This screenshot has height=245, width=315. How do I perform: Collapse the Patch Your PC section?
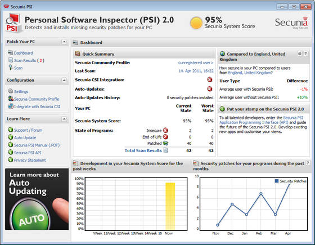(x=64, y=42)
